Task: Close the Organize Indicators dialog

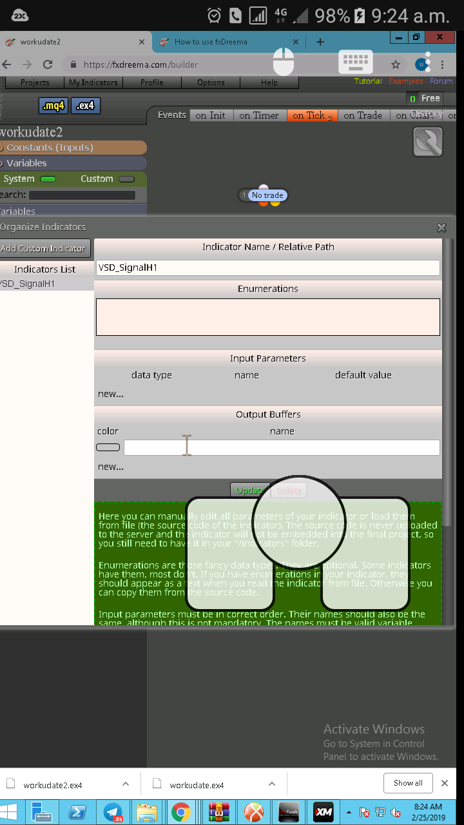Action: pyautogui.click(x=441, y=228)
